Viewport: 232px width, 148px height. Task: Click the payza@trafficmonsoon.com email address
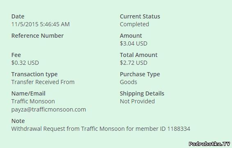click(x=49, y=110)
